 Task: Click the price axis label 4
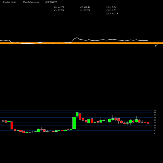155,133
